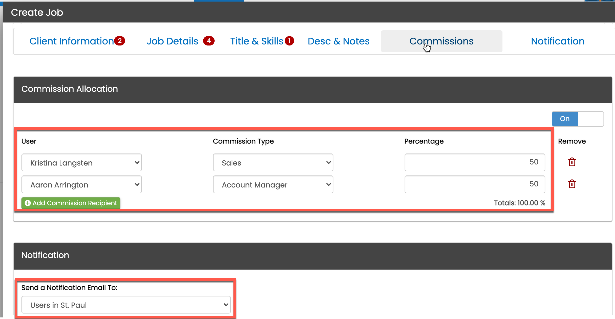
Task: Jump to Notification tab
Action: (x=558, y=41)
